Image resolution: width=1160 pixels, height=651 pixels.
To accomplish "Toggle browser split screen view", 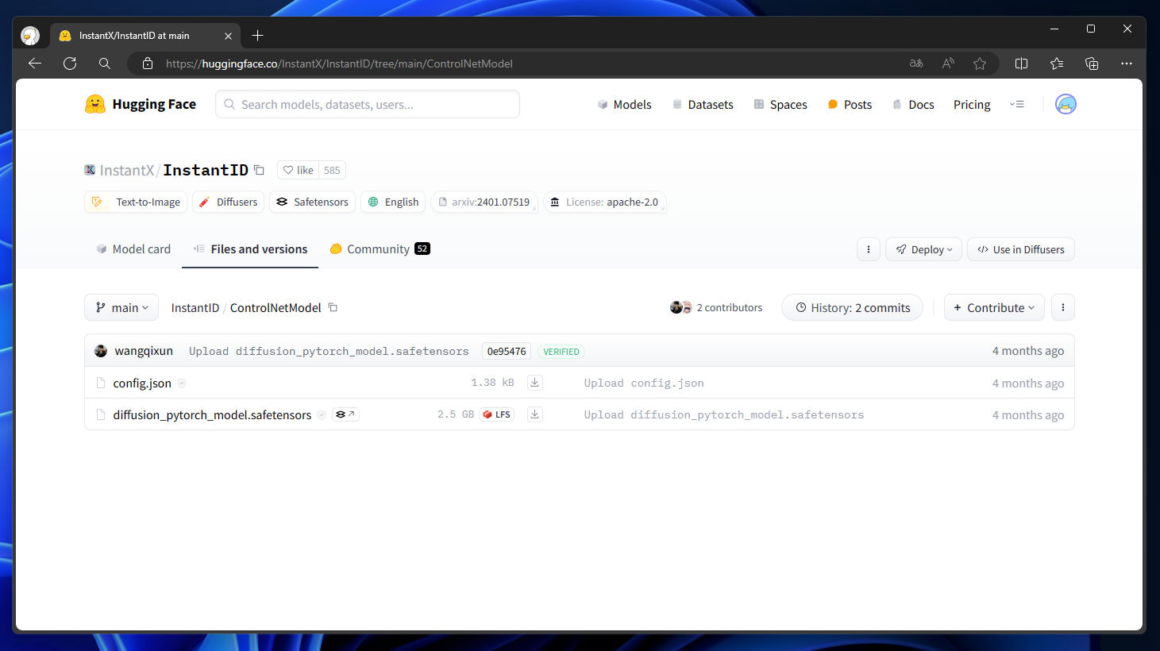I will 1021,64.
